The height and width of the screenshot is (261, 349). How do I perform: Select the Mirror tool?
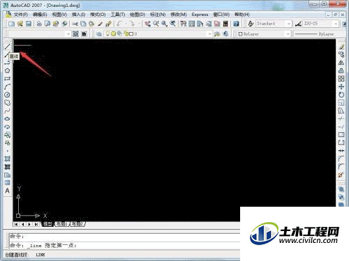[341, 63]
